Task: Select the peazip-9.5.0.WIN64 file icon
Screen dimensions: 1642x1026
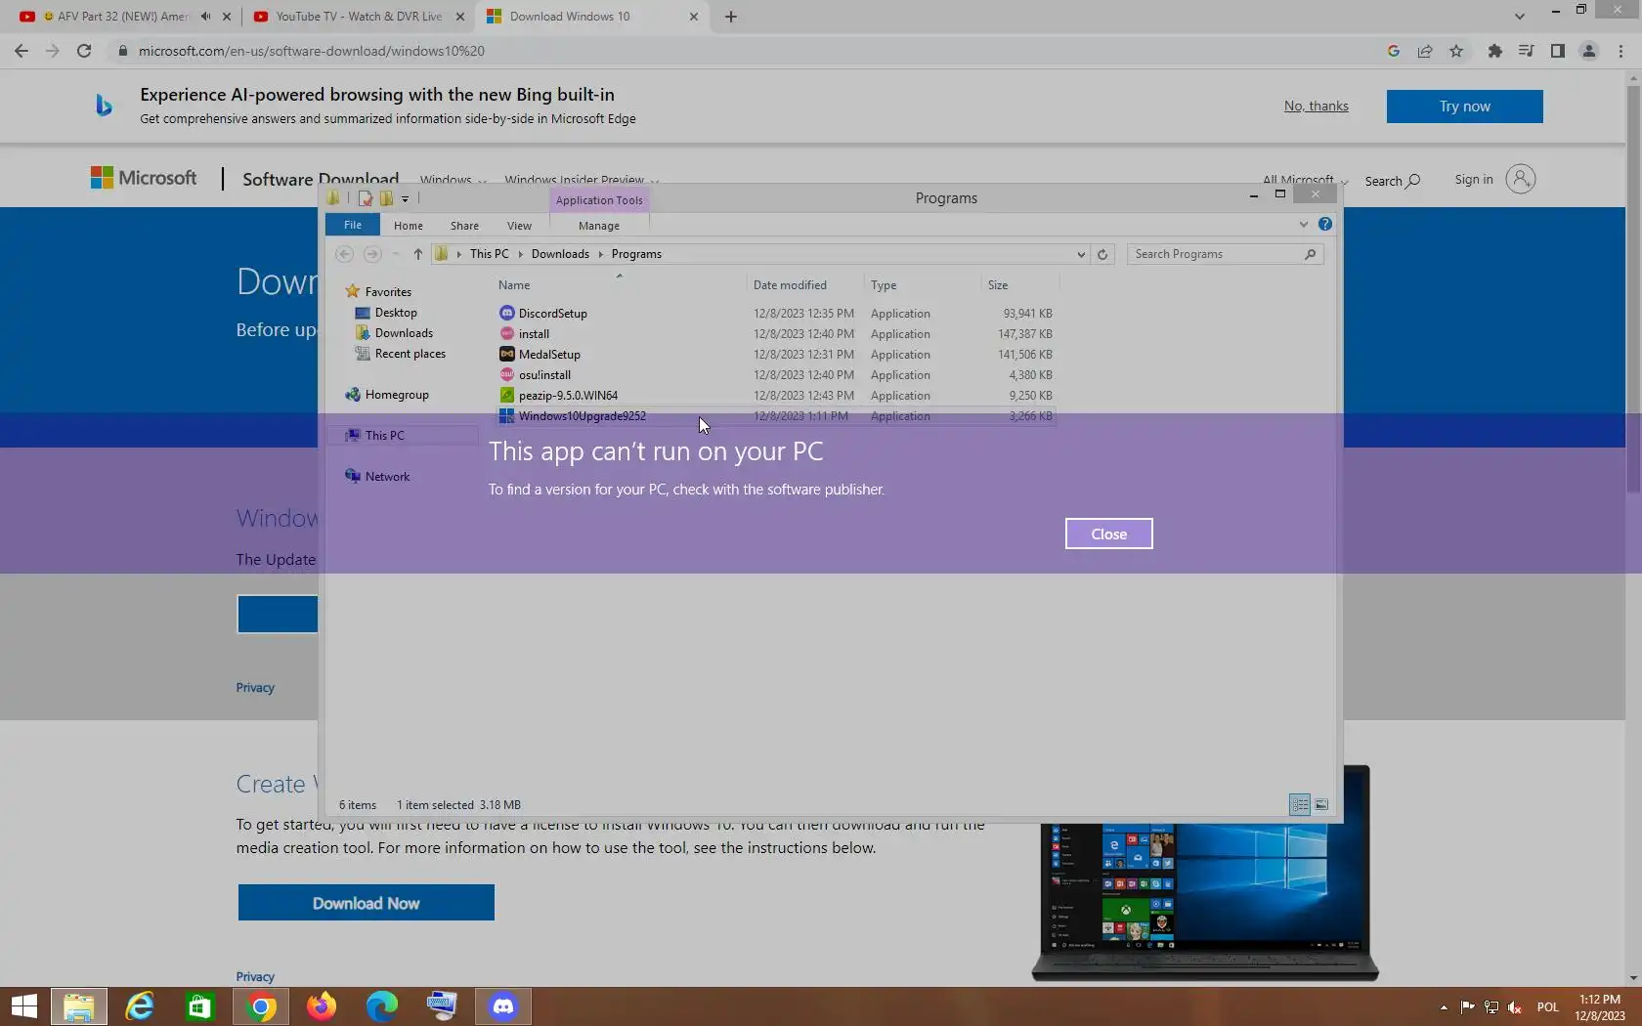Action: pos(506,396)
